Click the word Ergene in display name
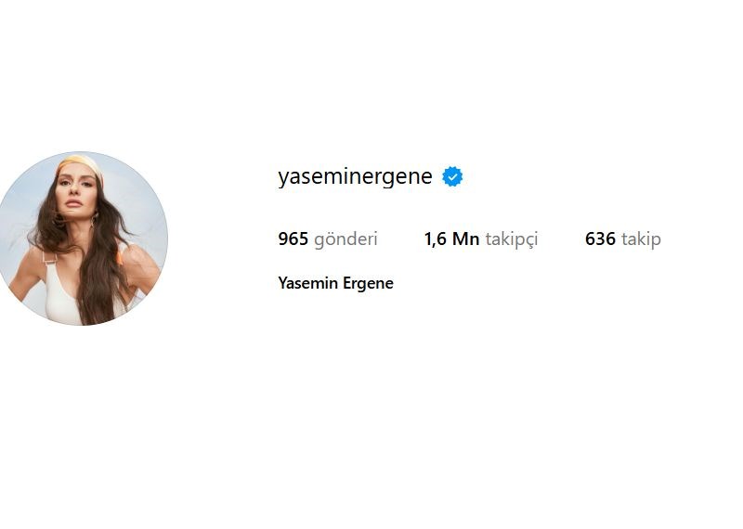 click(368, 284)
